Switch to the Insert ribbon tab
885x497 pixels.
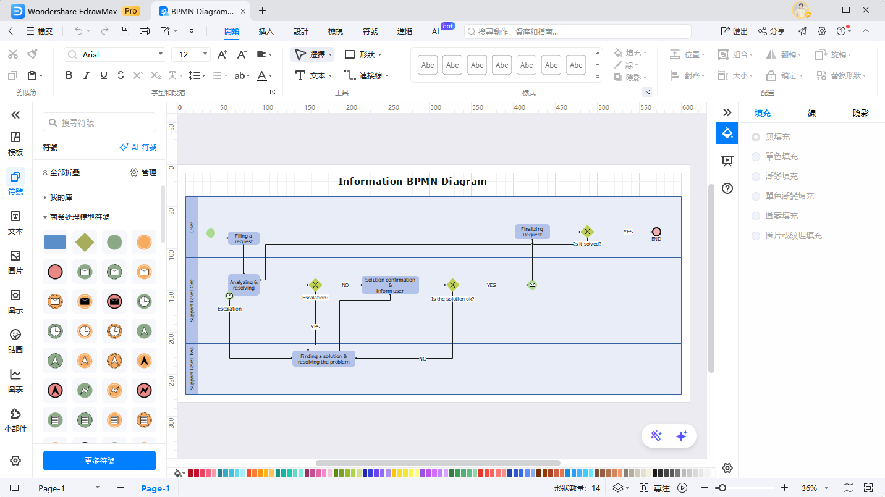(266, 31)
